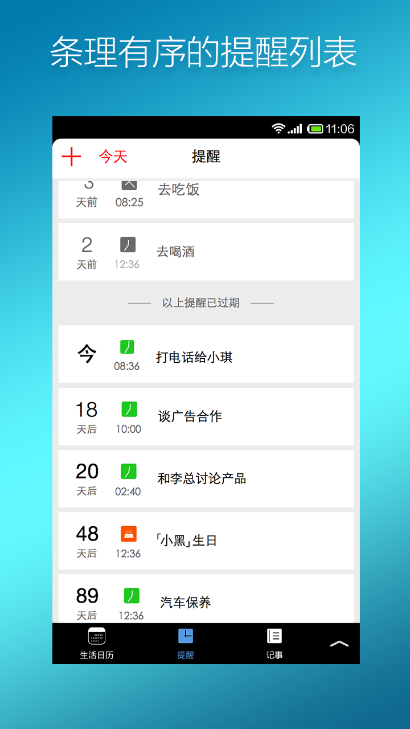Select the 提醒 clock icon in bottom bar
This screenshot has width=410, height=729.
186,636
